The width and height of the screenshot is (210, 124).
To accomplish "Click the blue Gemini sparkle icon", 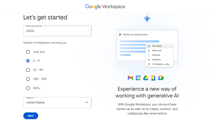I will coord(147,18).
